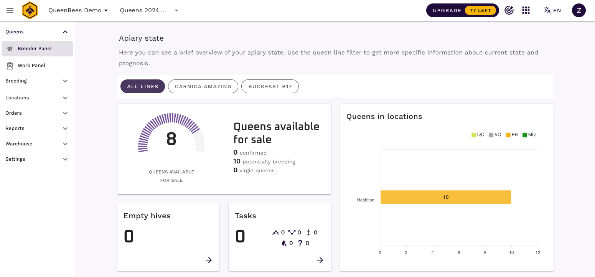Viewport: 595px width, 277px height.
Task: Click the Hobbiton bar in chart
Action: [445, 197]
